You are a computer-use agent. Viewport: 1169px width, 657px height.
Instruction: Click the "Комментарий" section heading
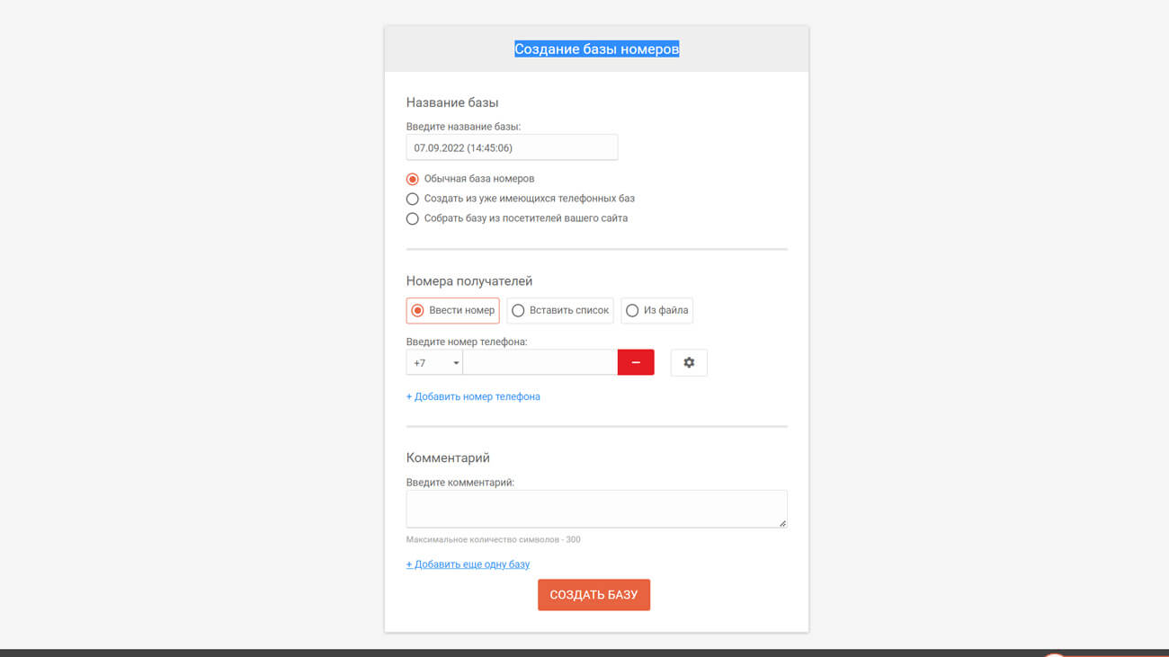coord(448,457)
